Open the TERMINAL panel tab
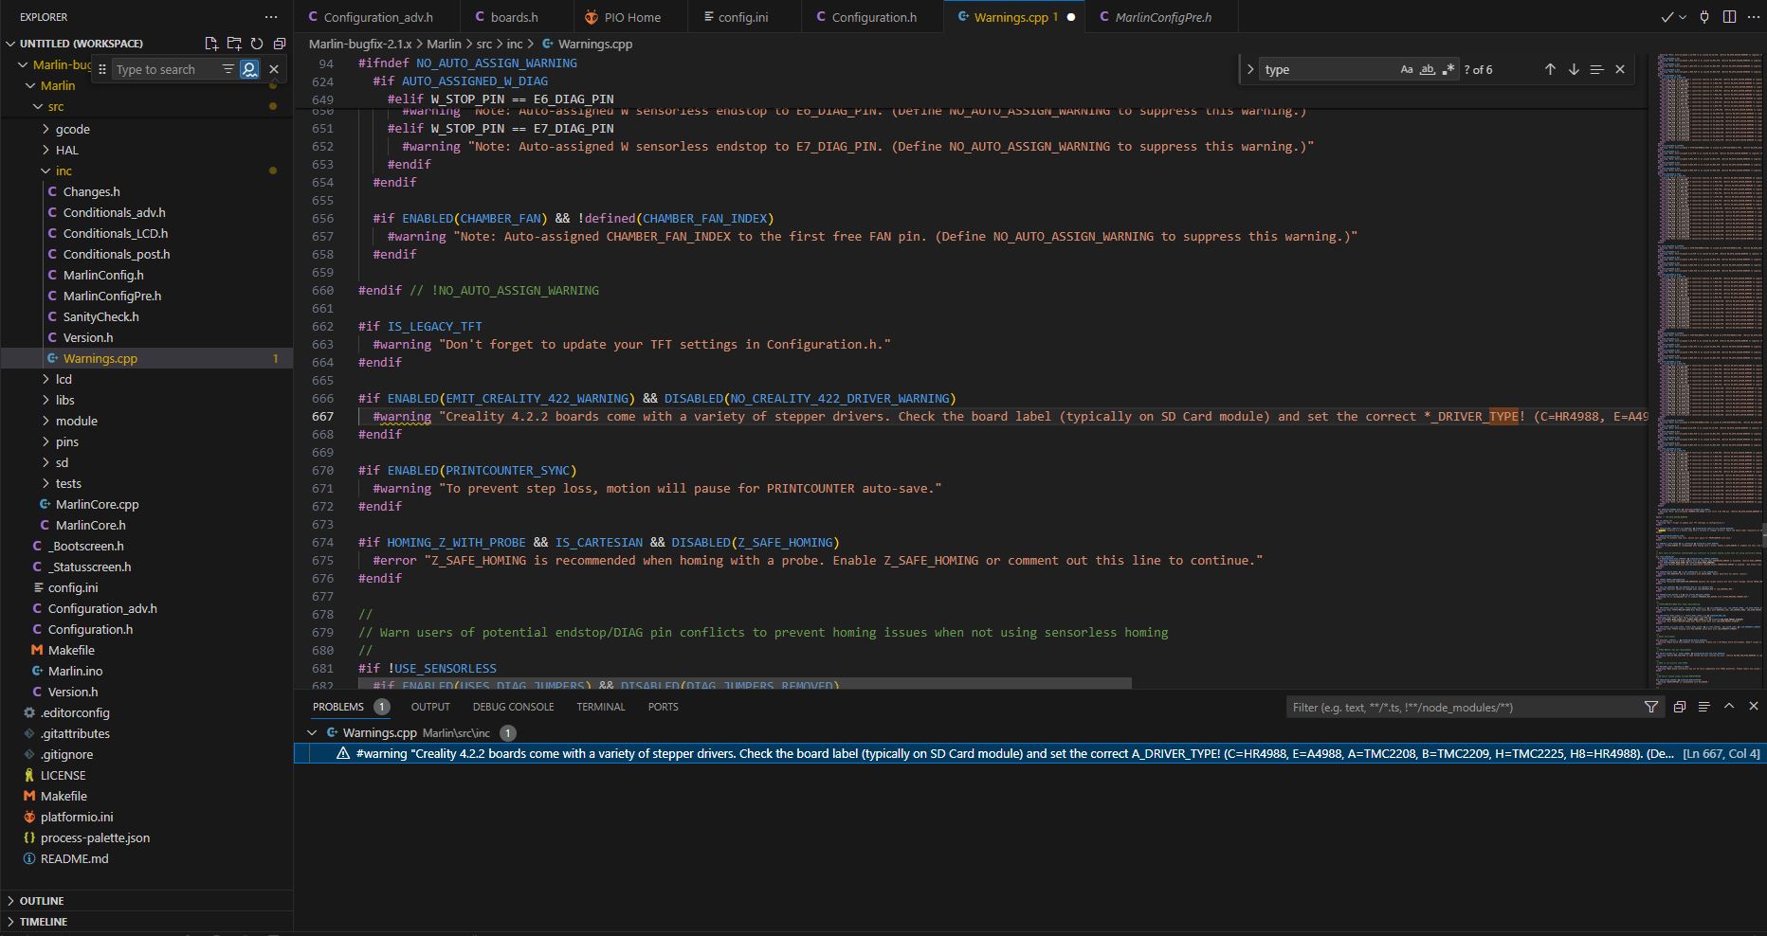Screen dimensions: 1767x936 [x=600, y=707]
